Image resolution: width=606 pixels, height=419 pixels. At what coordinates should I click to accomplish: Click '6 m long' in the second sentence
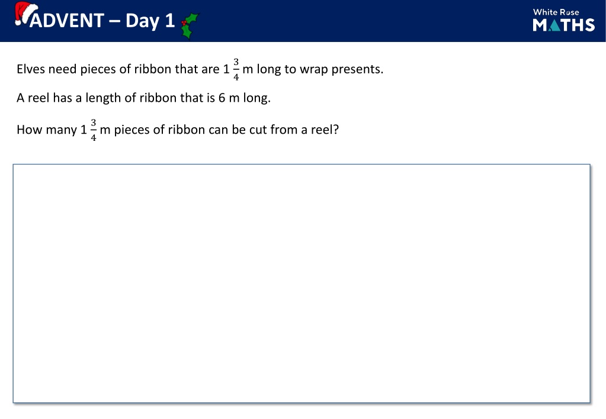coord(244,98)
